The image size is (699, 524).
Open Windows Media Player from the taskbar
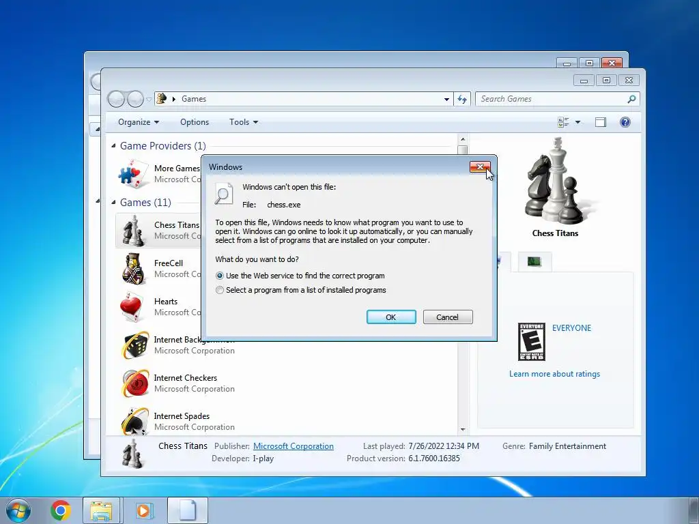(x=144, y=510)
